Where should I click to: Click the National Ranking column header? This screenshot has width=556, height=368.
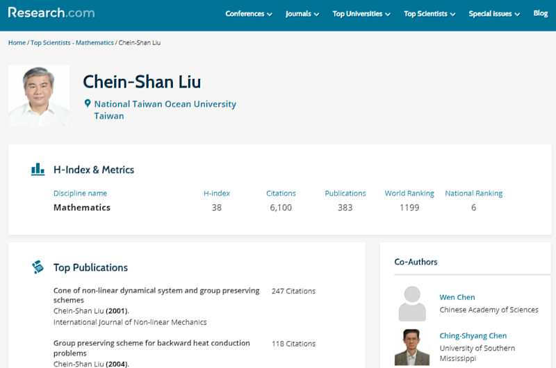point(474,194)
